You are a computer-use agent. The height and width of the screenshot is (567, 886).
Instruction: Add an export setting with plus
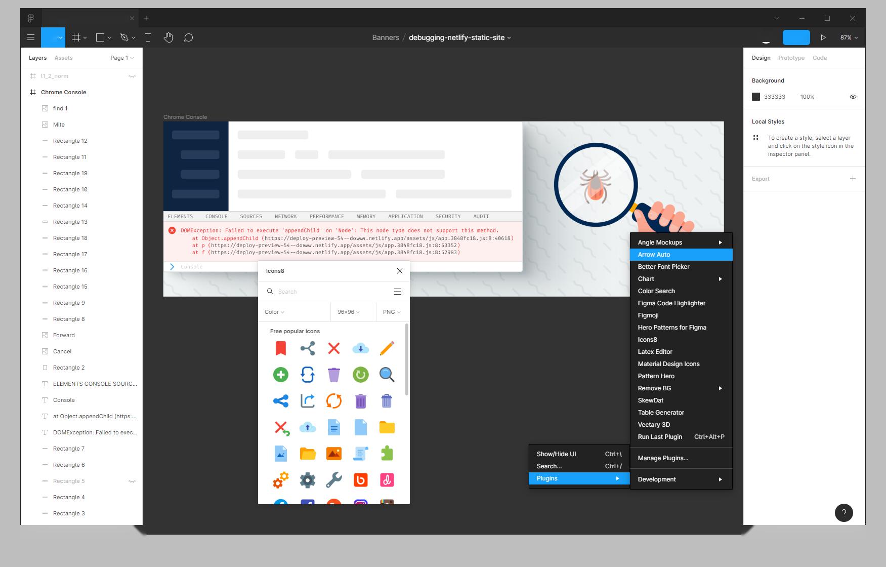point(853,179)
